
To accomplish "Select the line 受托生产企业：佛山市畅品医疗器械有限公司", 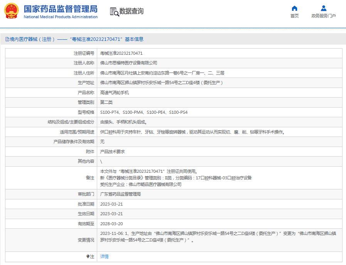I will pyautogui.click(x=141, y=184).
